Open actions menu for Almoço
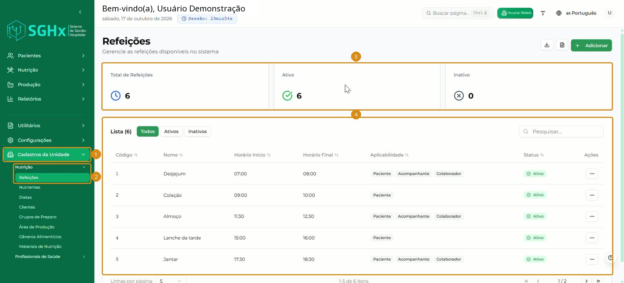This screenshot has height=283, width=624. point(592,216)
